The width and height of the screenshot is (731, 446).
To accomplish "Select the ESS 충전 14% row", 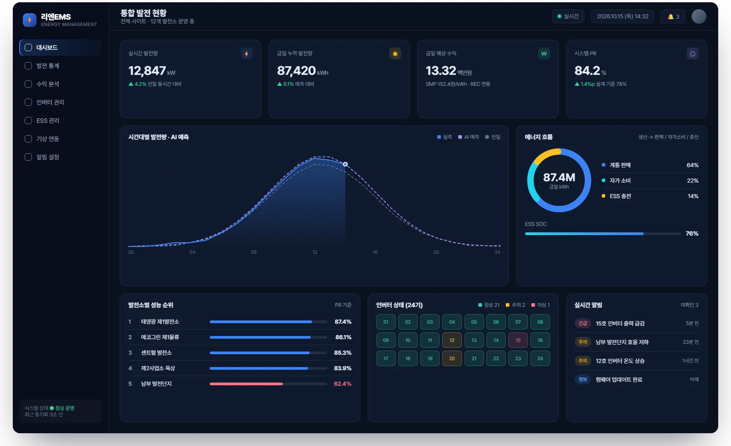I will [x=650, y=196].
